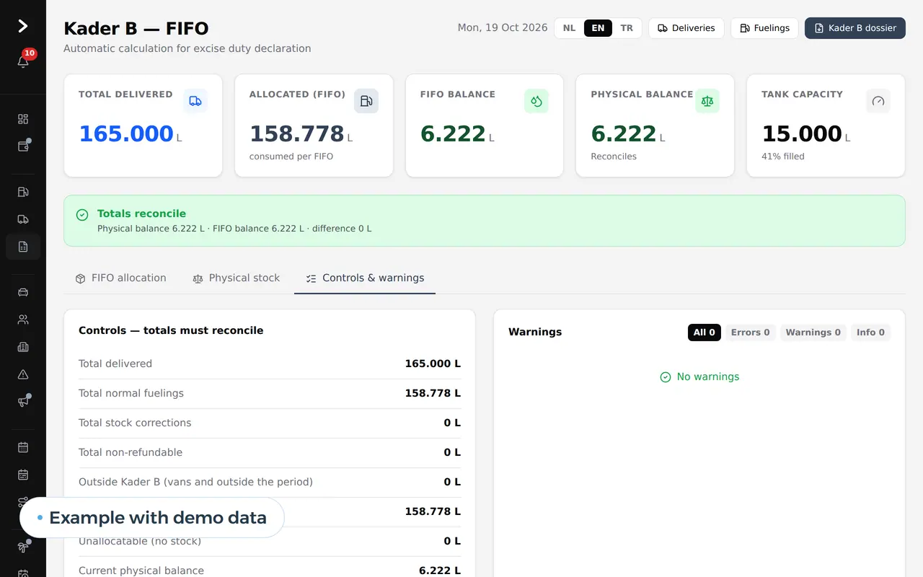Image resolution: width=923 pixels, height=577 pixels.
Task: Filter warnings by Errors 0
Action: click(x=751, y=332)
